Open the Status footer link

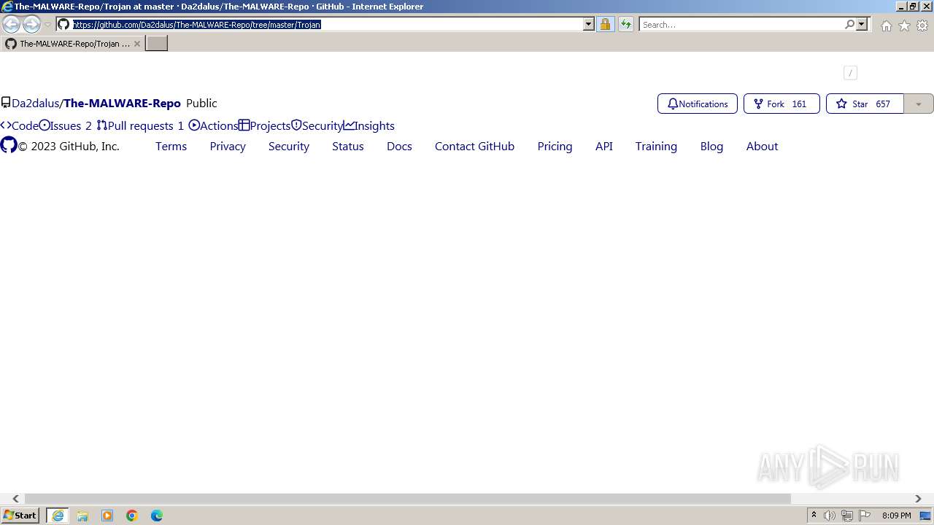348,146
